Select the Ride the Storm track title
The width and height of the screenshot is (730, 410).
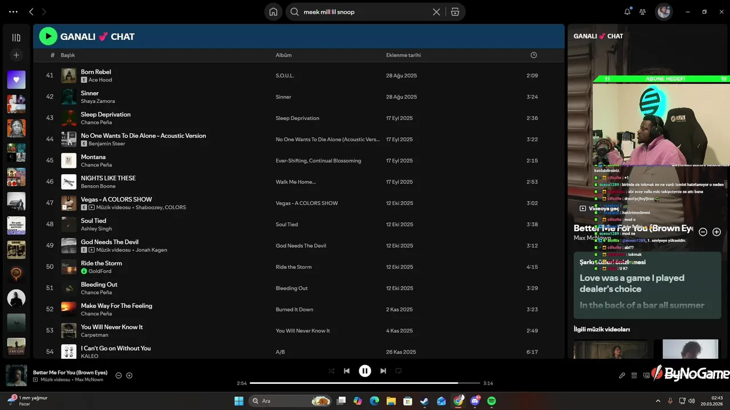[x=102, y=263]
